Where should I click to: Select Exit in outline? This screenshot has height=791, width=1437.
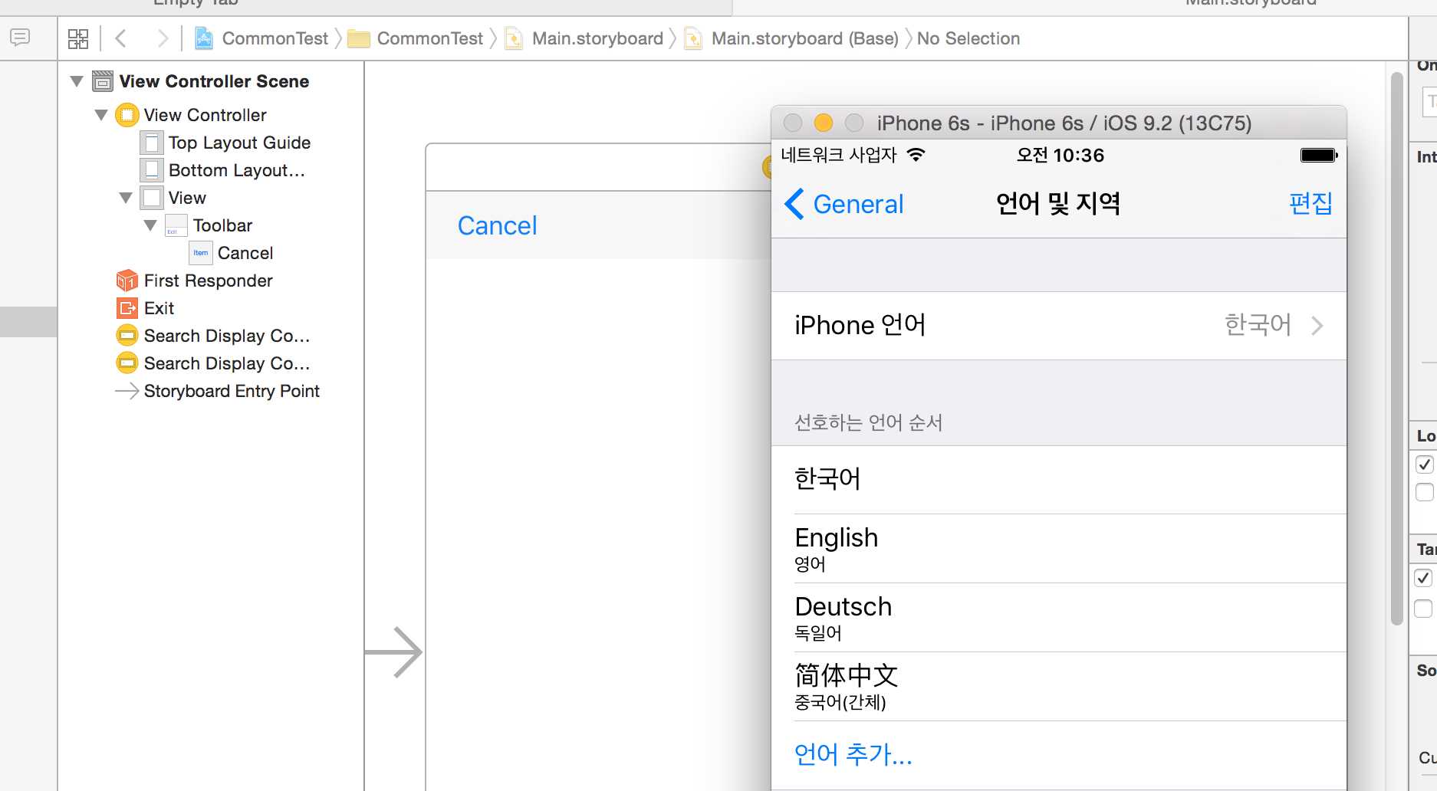(x=159, y=308)
